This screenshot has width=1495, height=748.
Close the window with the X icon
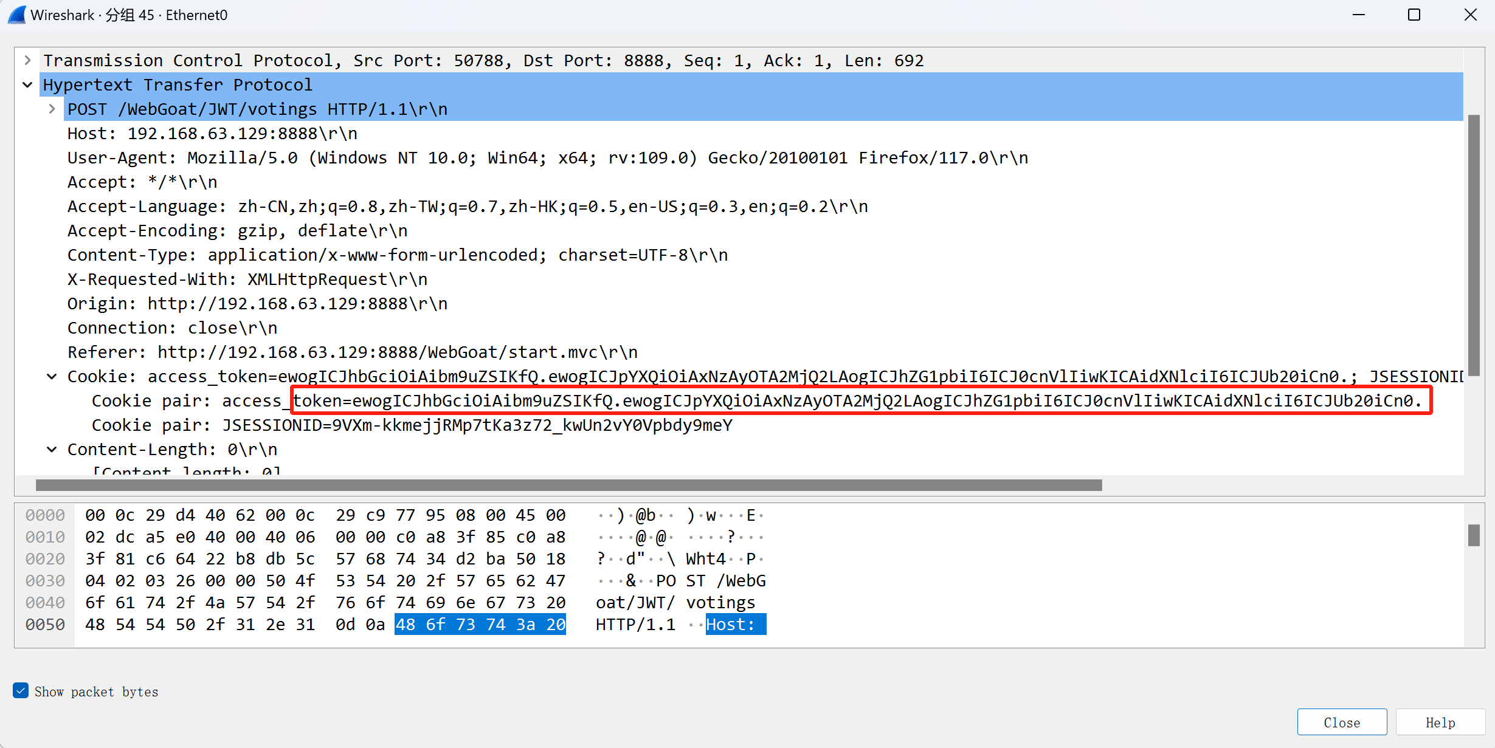coord(1470,15)
